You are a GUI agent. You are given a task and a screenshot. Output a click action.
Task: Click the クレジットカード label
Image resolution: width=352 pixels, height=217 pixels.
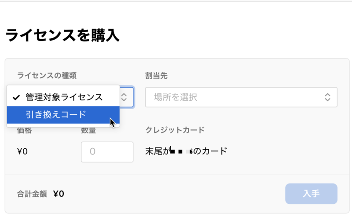point(175,130)
